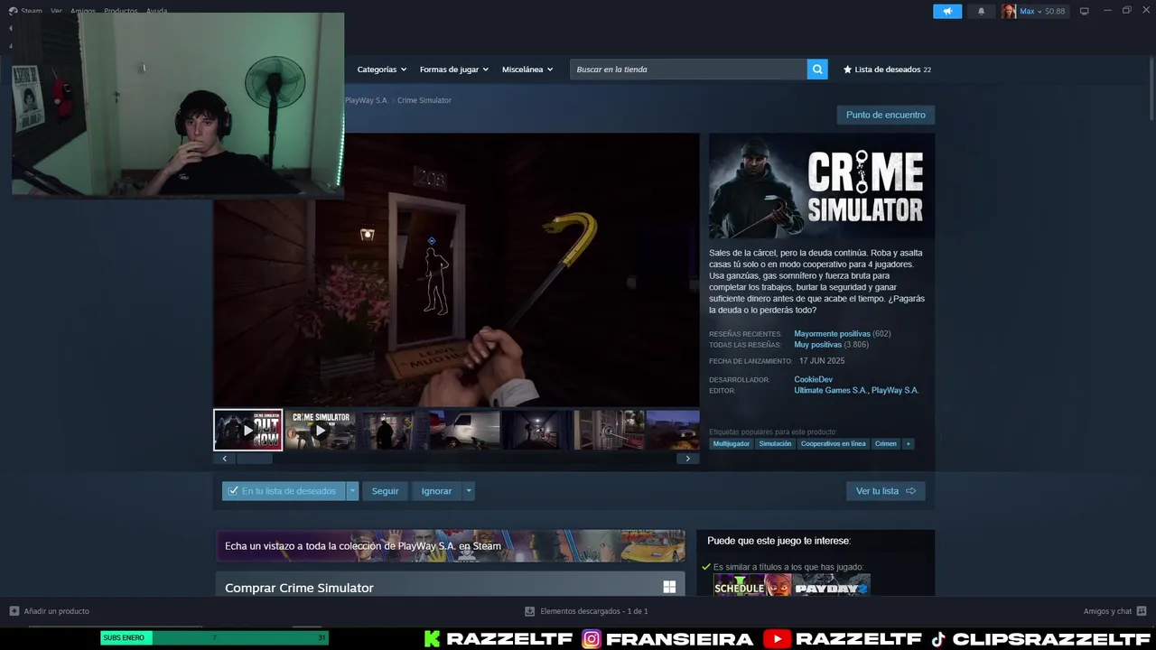
Task: Click Mayormente positivas recent reviews
Action: point(832,334)
